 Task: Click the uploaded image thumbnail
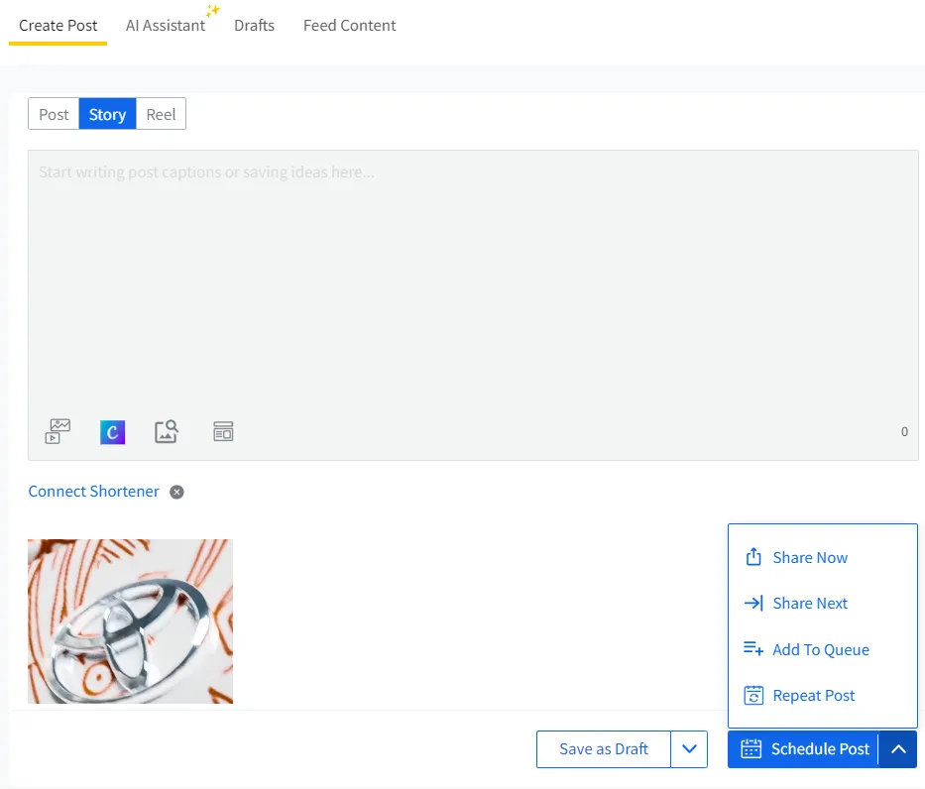pos(130,620)
